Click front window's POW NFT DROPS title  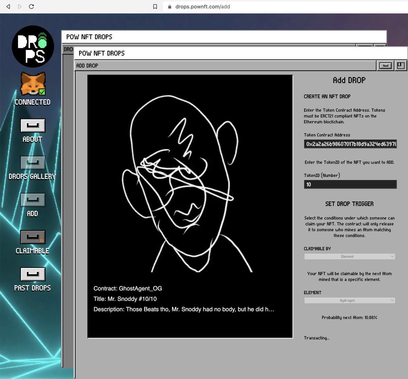coord(102,53)
